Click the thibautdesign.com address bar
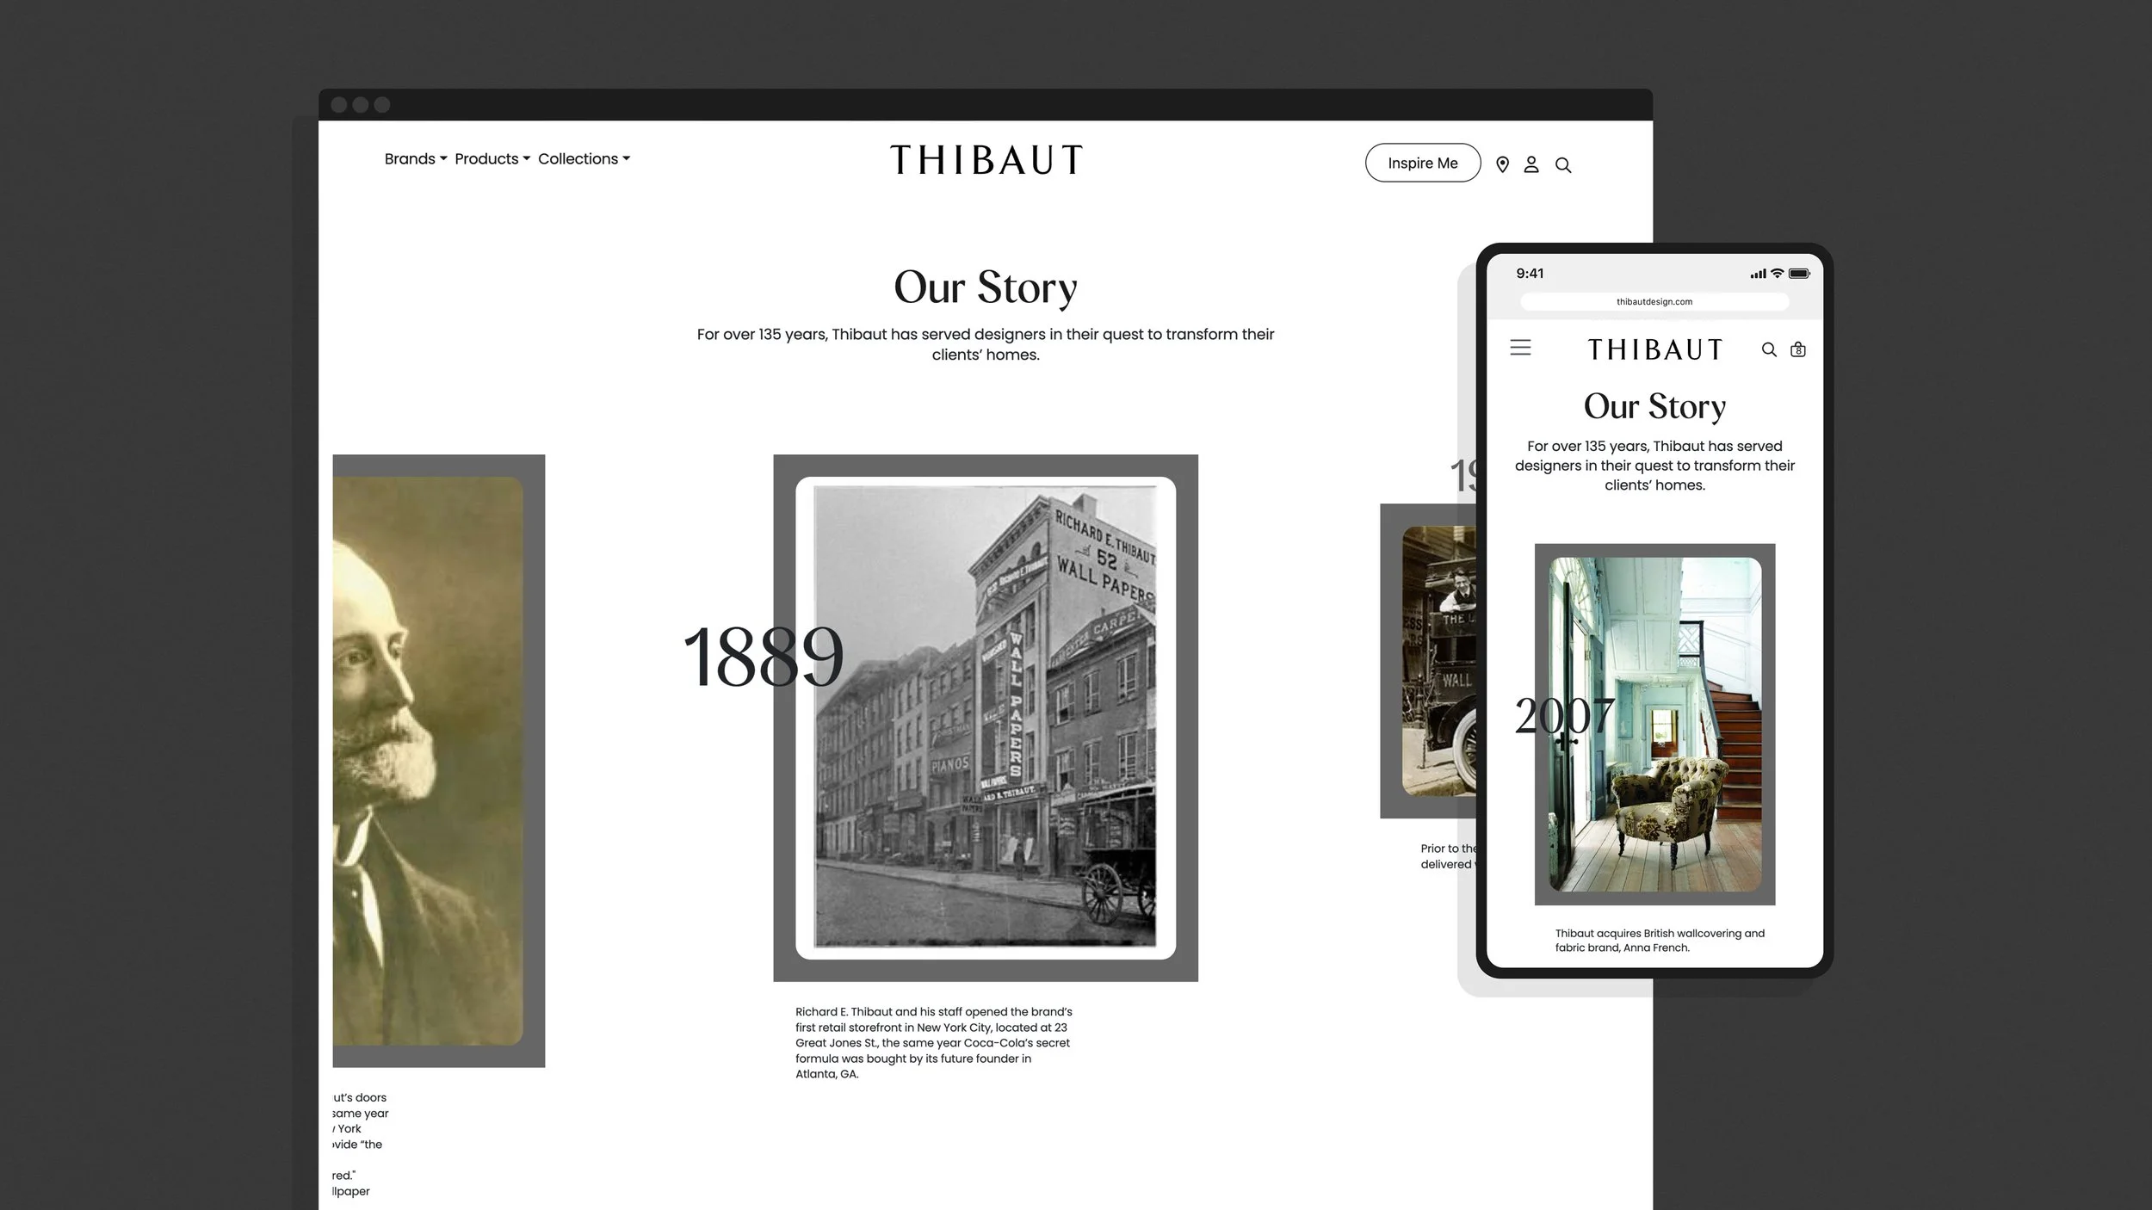The width and height of the screenshot is (2152, 1210). [x=1654, y=301]
